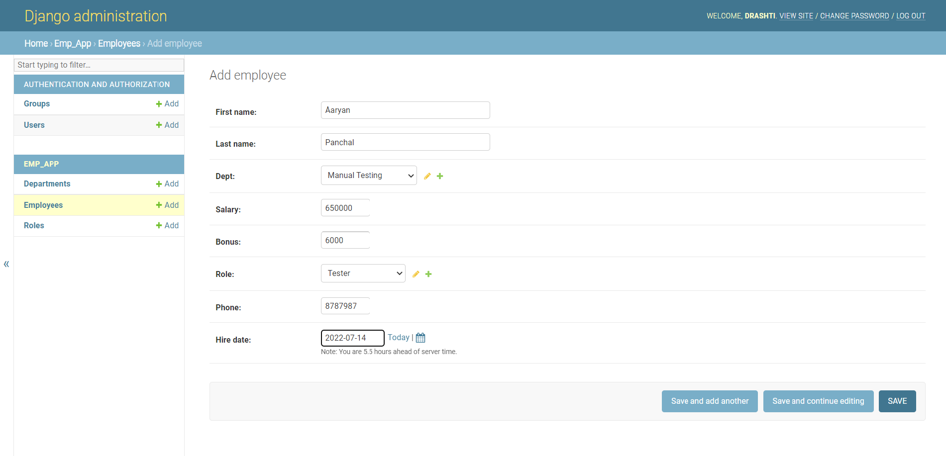The width and height of the screenshot is (946, 456).
Task: Add new Role with plus icon
Action: (428, 274)
